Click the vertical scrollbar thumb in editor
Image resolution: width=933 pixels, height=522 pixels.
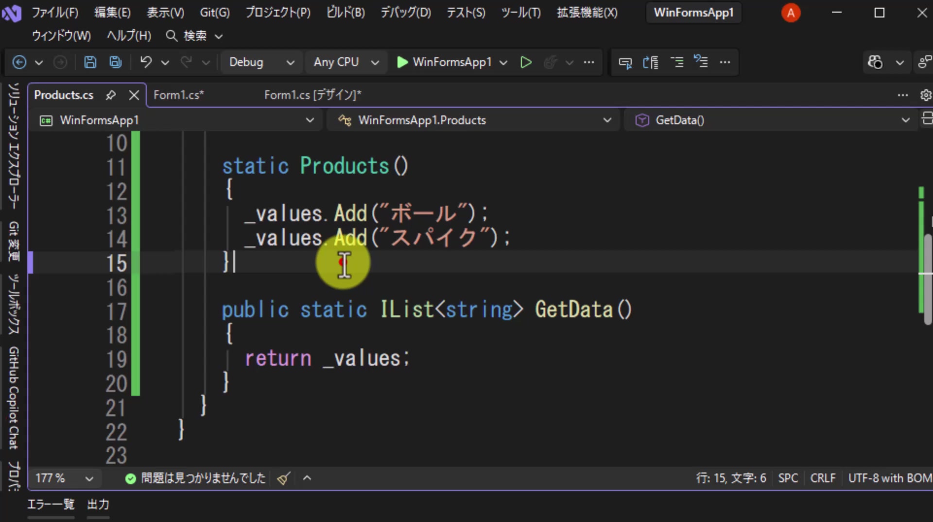(x=927, y=279)
